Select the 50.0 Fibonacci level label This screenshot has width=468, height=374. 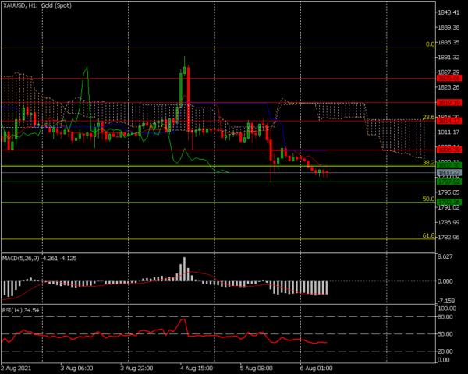[428, 199]
